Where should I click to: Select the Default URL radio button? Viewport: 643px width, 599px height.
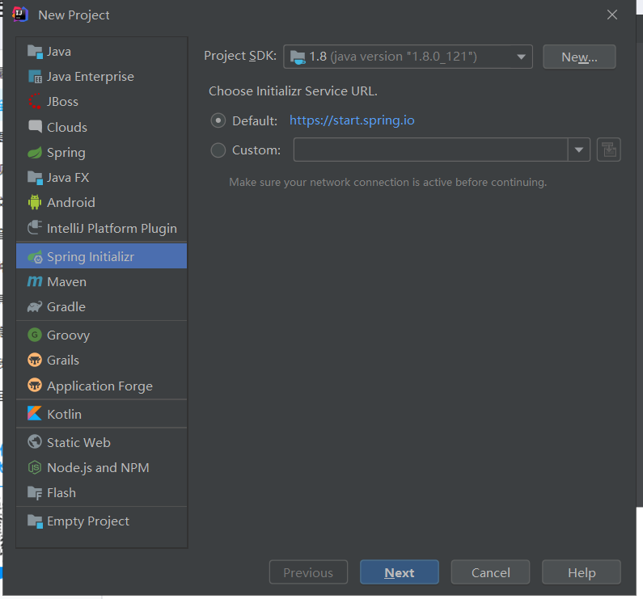pyautogui.click(x=218, y=120)
